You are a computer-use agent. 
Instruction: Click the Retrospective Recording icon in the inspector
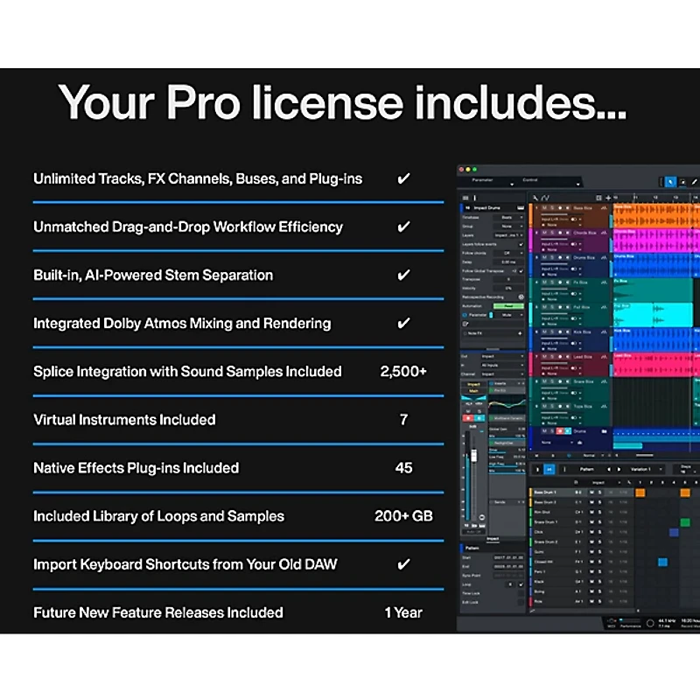[x=520, y=297]
